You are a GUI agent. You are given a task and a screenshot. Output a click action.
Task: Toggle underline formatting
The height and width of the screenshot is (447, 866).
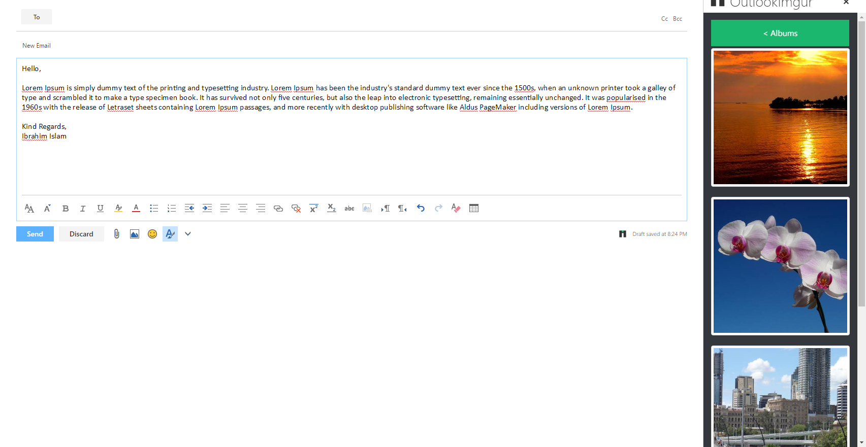[x=101, y=208]
